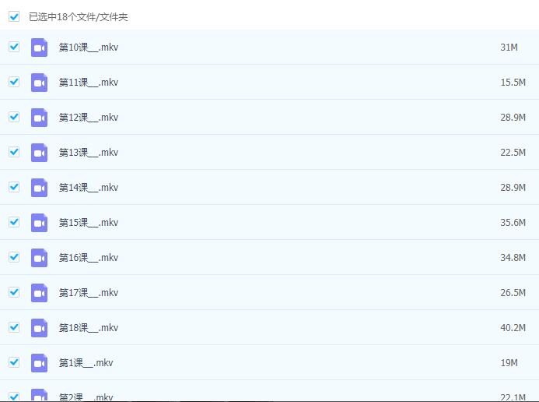
Task: Open the file named 第17课__.mkv
Action: tap(89, 293)
